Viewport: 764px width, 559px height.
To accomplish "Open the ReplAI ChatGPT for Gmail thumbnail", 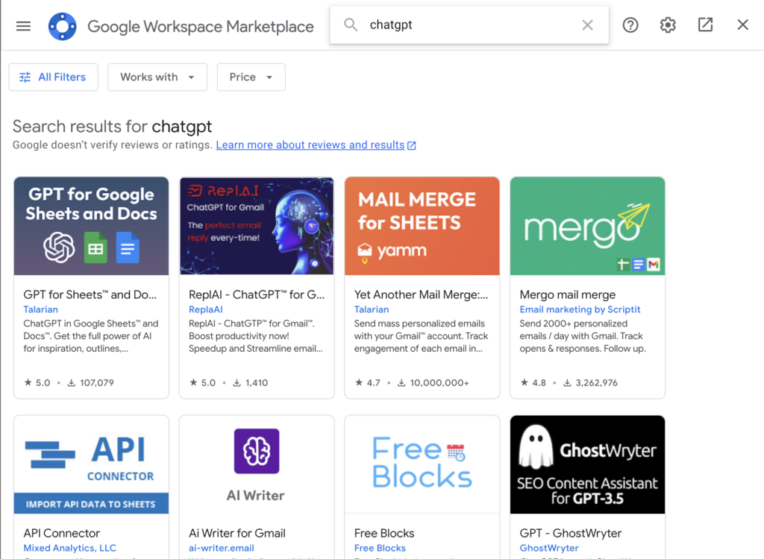I will (x=257, y=226).
